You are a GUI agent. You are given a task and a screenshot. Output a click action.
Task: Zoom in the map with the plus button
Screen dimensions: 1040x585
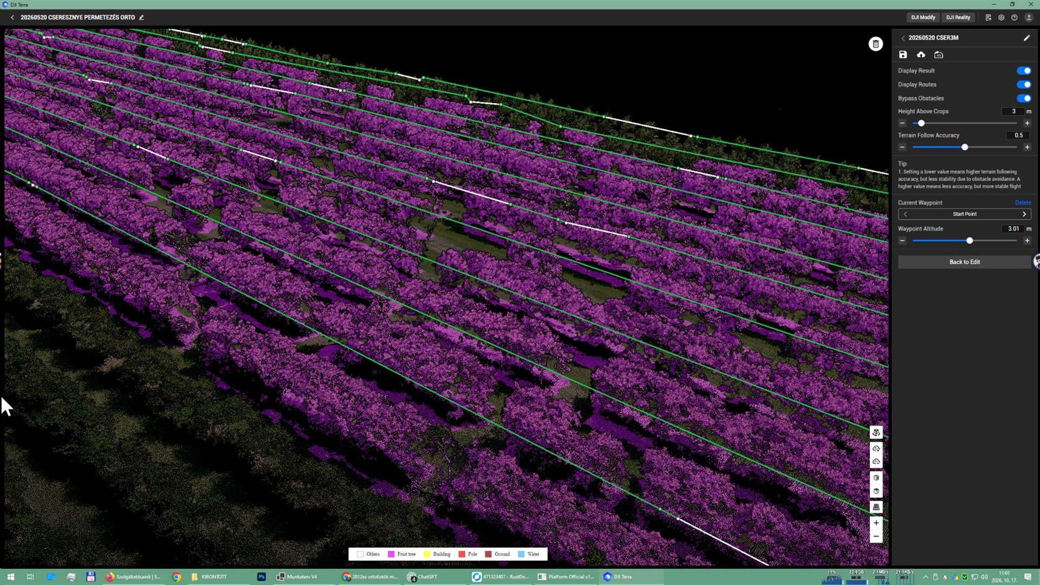tap(876, 523)
